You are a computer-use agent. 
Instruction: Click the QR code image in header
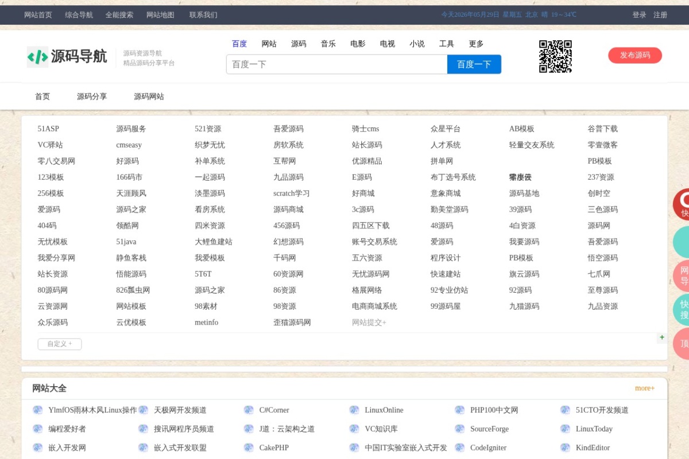click(x=555, y=56)
